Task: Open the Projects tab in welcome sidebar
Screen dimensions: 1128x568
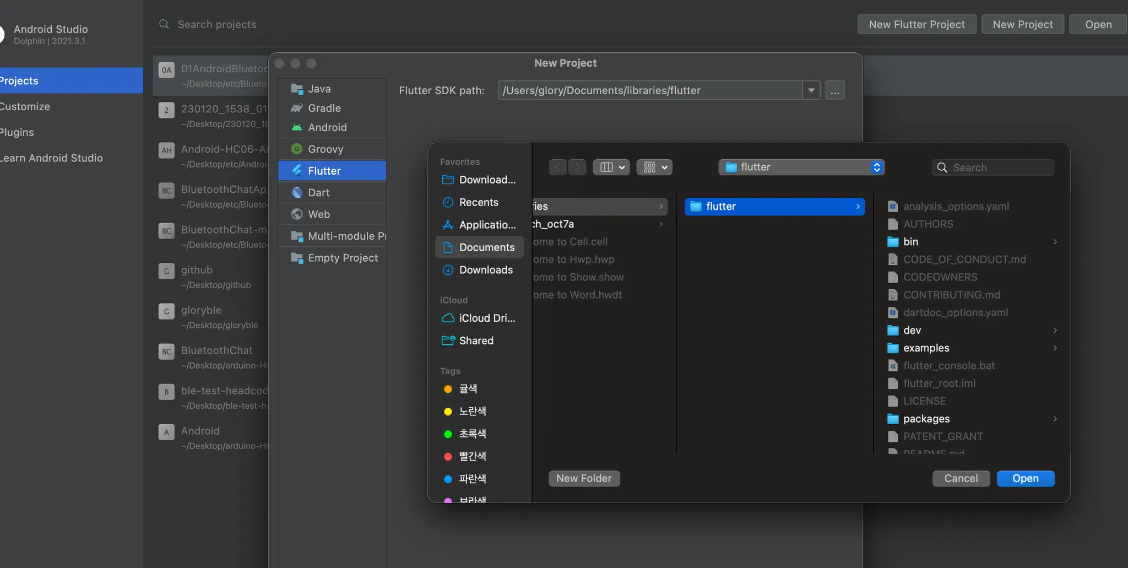Action: coord(72,80)
